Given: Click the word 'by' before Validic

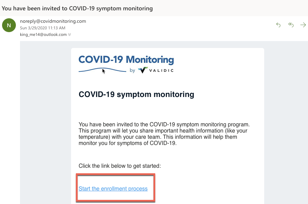Looking at the screenshot, I should click(132, 70).
